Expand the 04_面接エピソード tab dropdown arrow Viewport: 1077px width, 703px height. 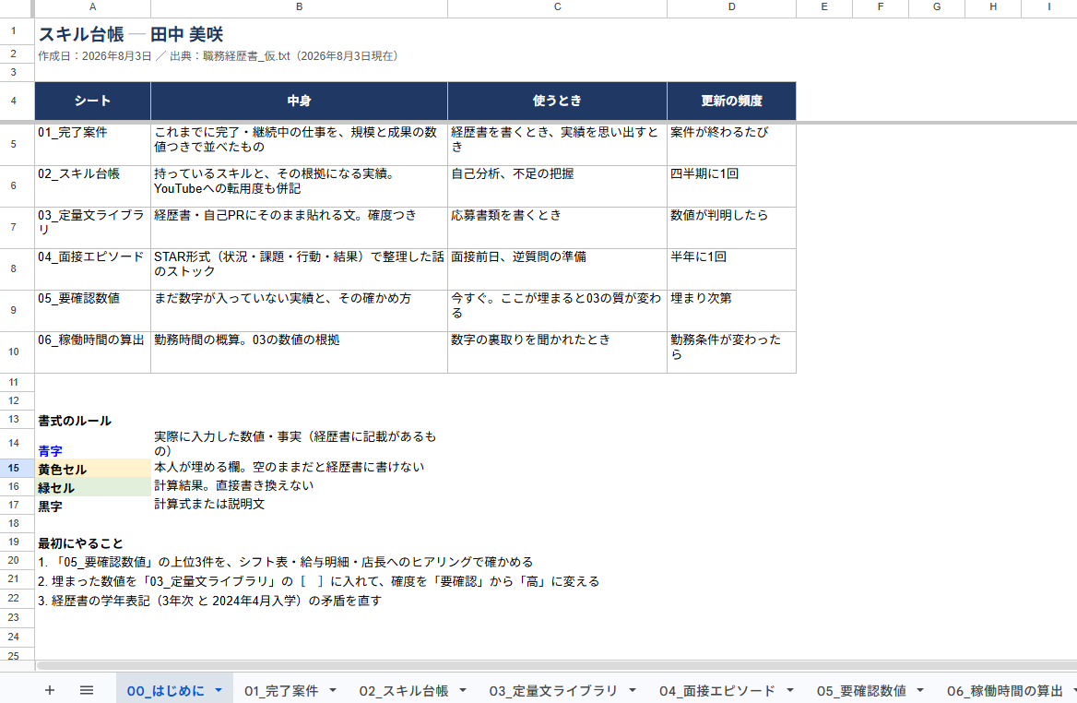pyautogui.click(x=790, y=690)
